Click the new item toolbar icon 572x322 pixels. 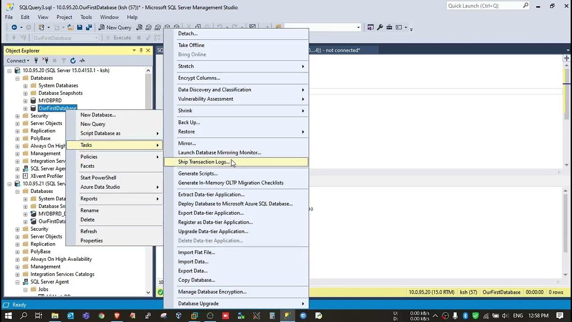coord(41,27)
